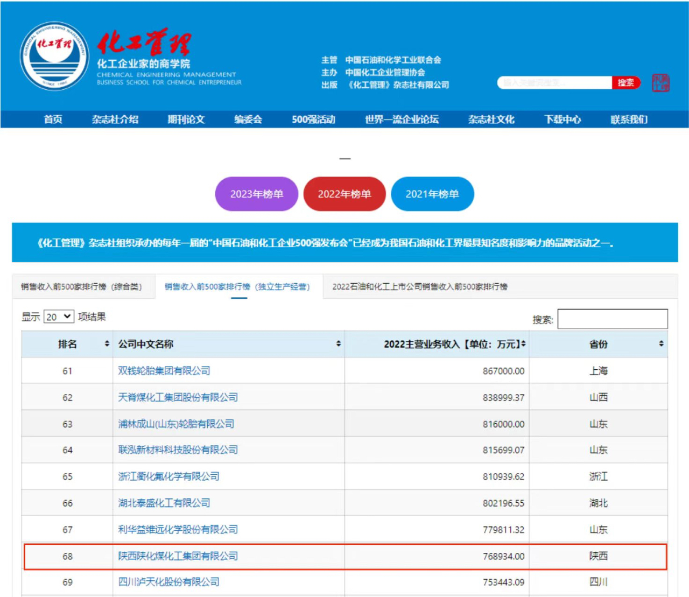Sort table by 排名 column arrows
Image resolution: width=689 pixels, height=597 pixels.
107,344
